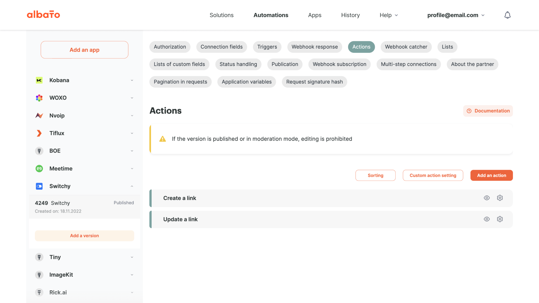Click the Add a version button

pos(84,236)
